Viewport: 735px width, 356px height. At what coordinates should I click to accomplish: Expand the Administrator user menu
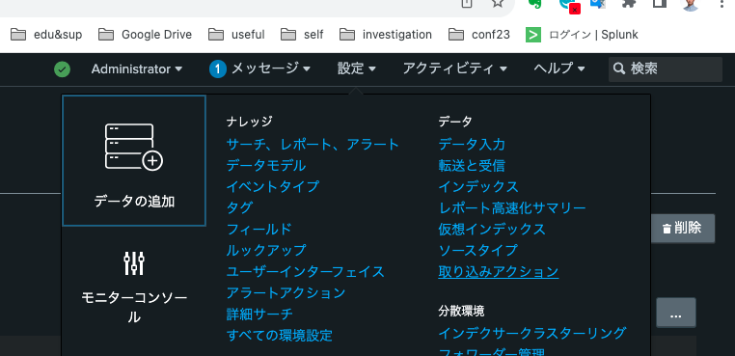[x=137, y=69]
